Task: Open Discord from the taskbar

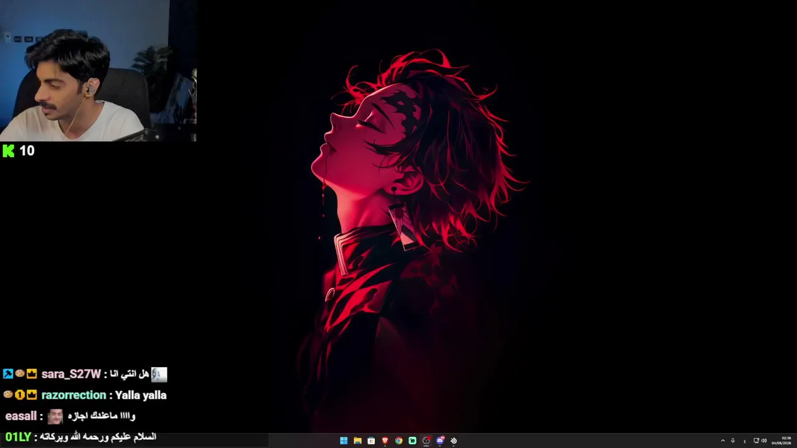Action: tap(440, 441)
